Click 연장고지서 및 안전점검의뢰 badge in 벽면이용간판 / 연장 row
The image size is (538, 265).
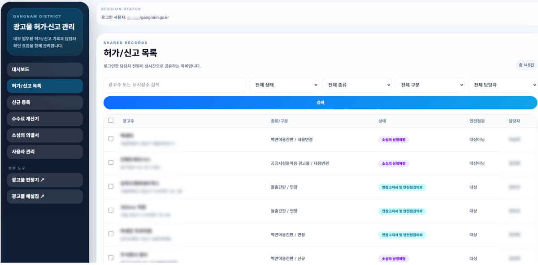[x=402, y=235]
